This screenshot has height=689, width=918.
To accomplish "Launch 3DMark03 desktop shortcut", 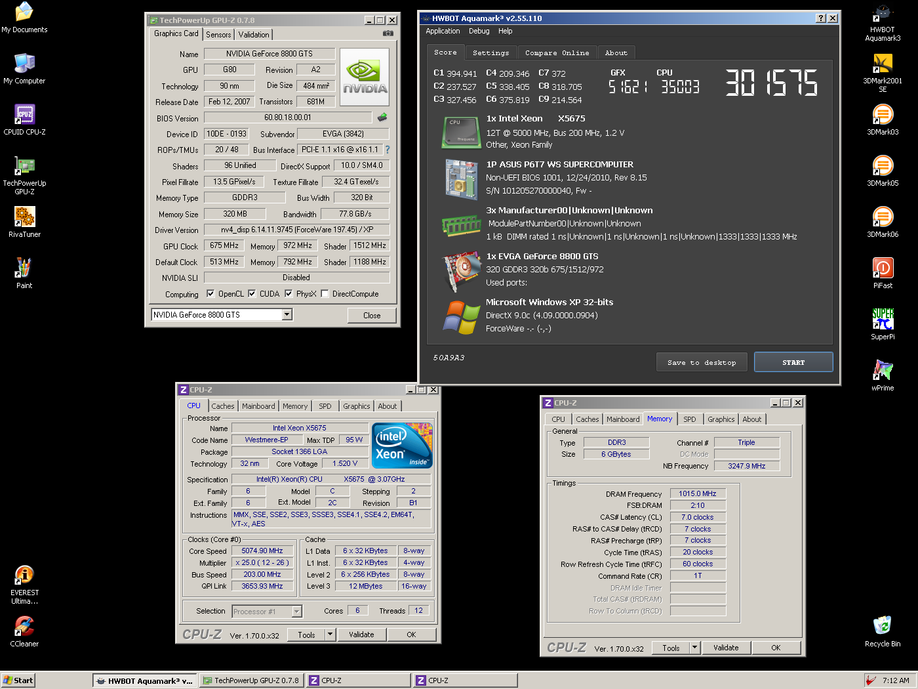I will click(883, 119).
